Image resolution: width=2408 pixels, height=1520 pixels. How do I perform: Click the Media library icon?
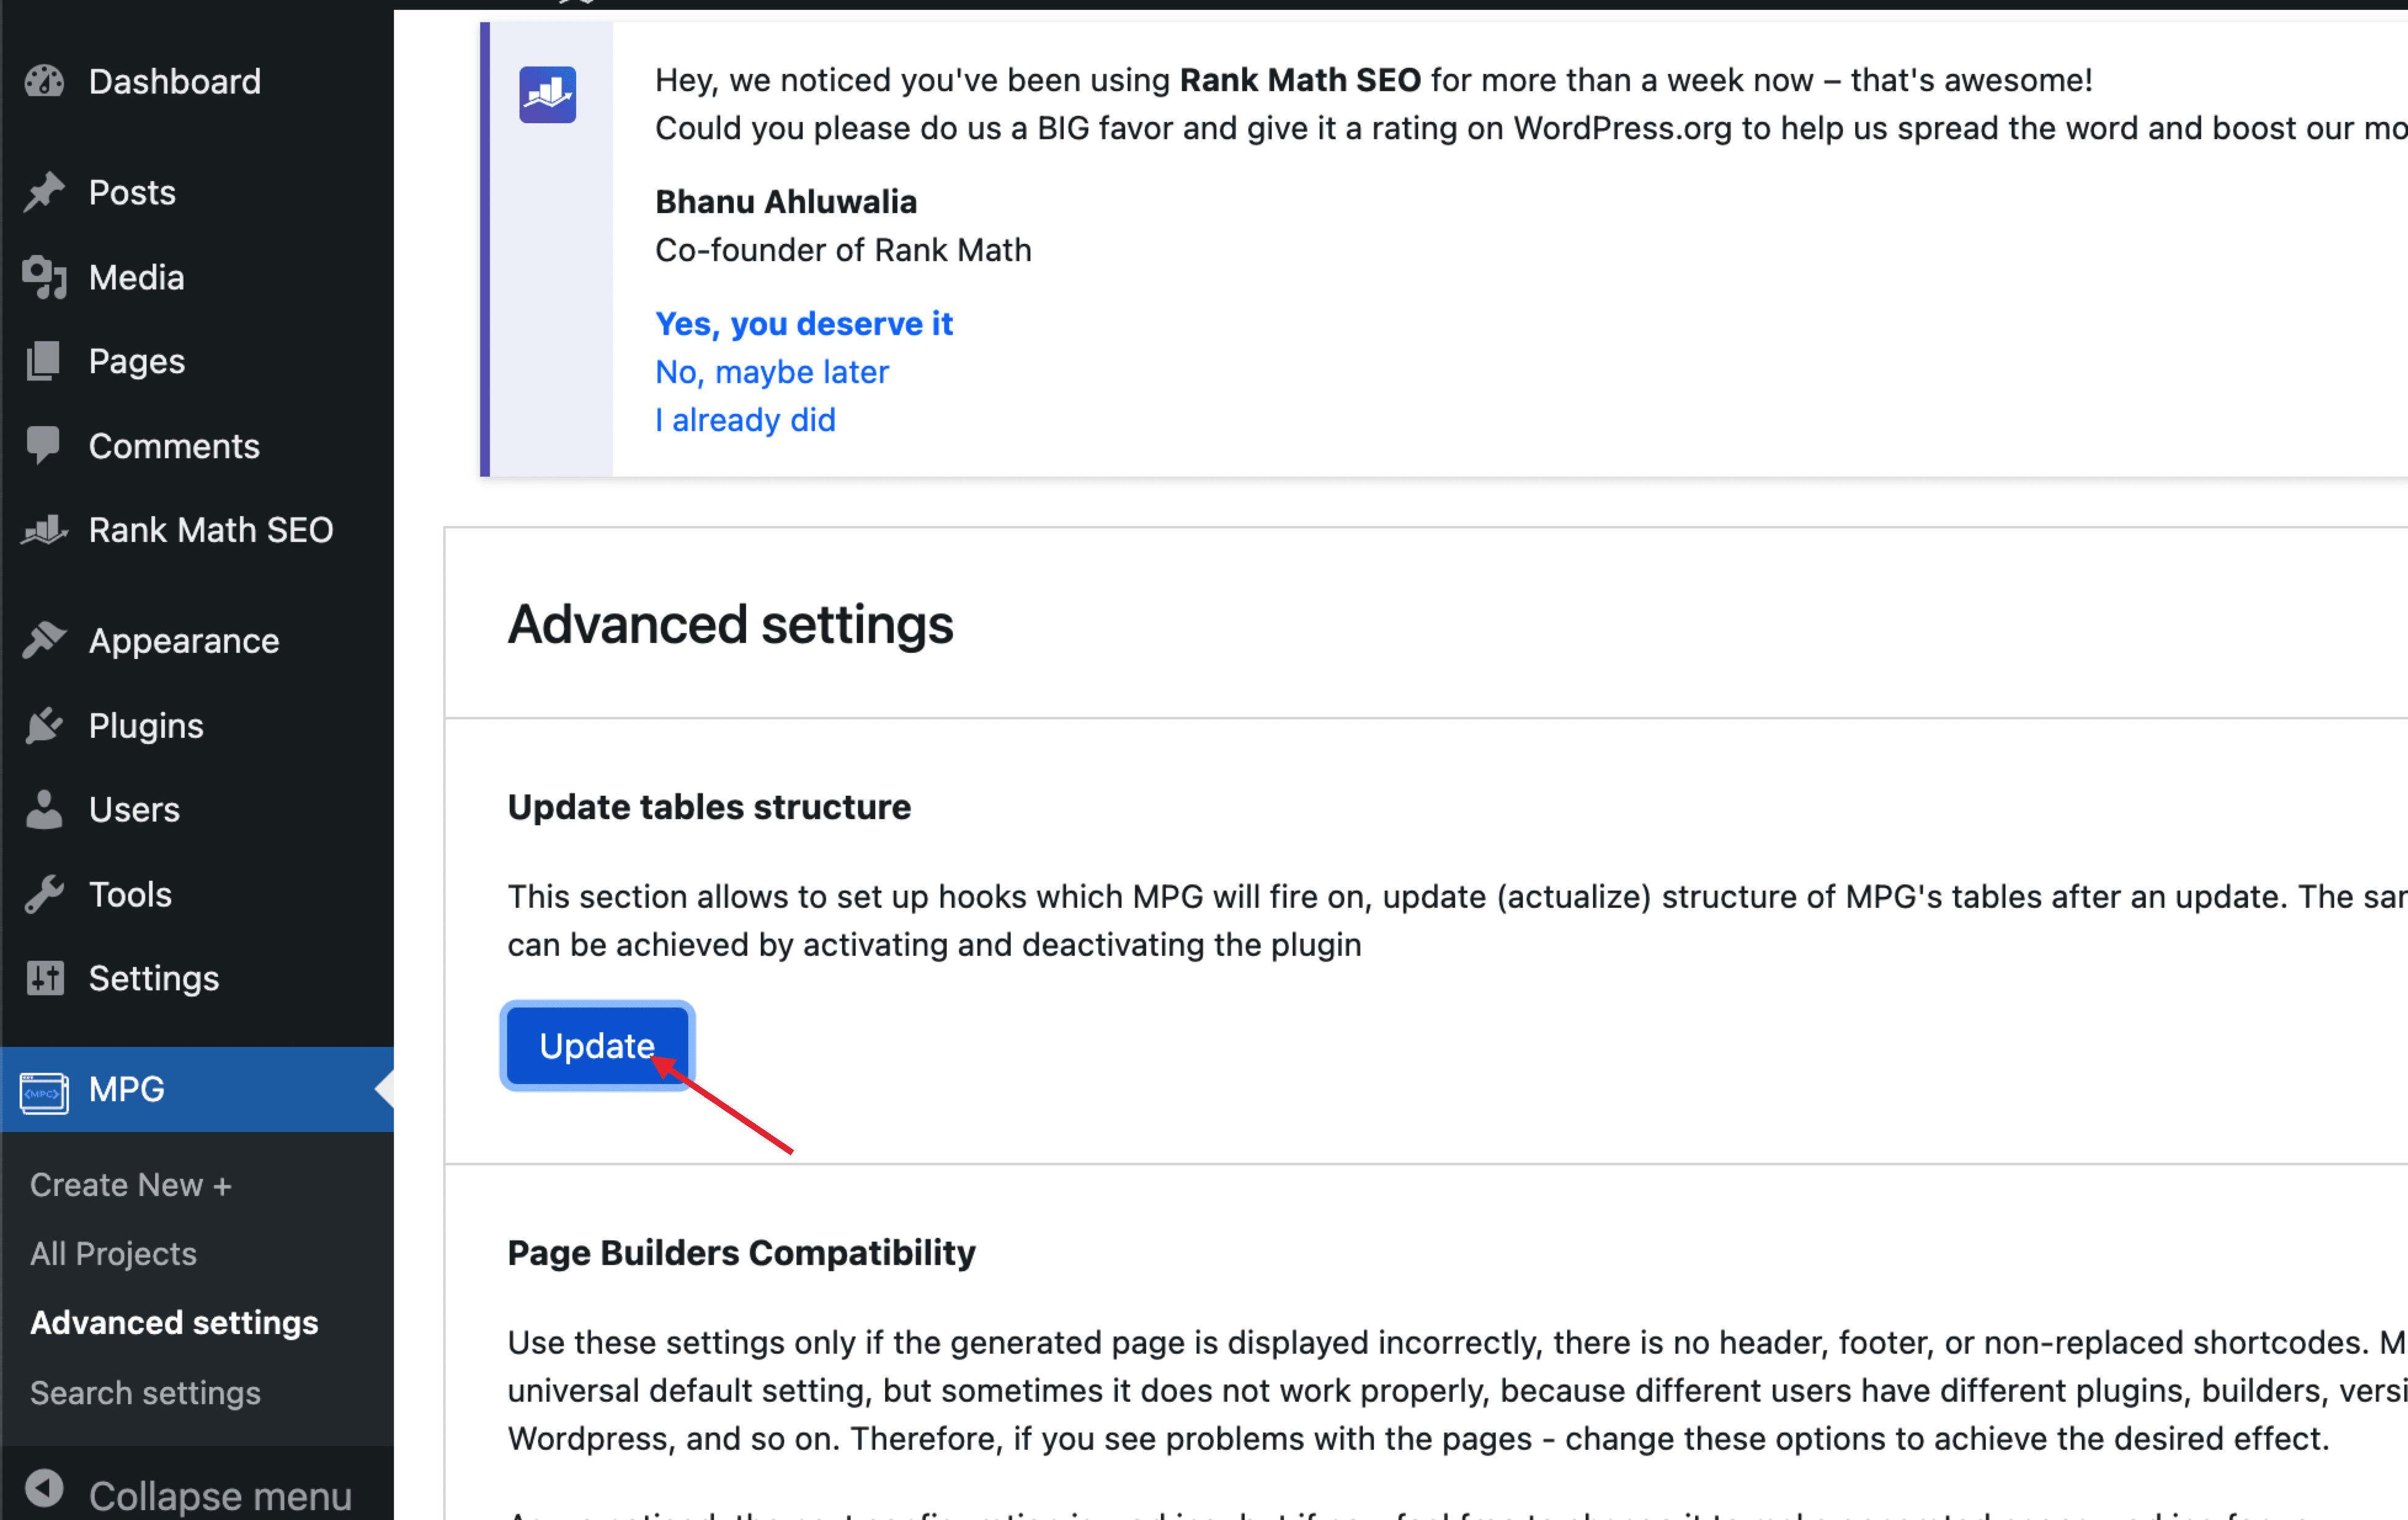44,277
